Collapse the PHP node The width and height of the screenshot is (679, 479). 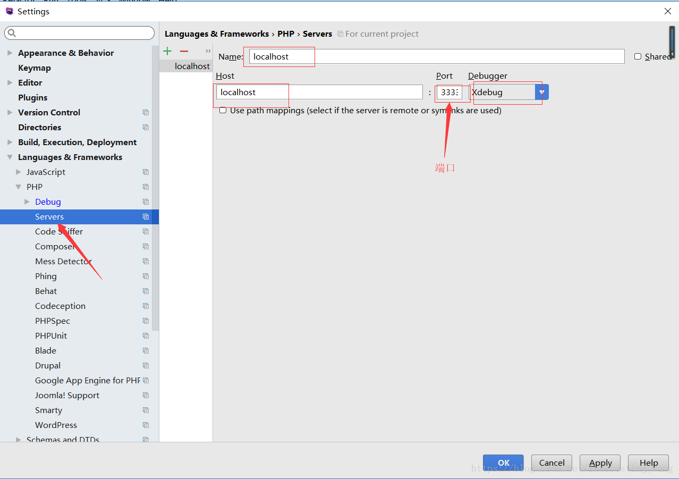[x=19, y=187]
